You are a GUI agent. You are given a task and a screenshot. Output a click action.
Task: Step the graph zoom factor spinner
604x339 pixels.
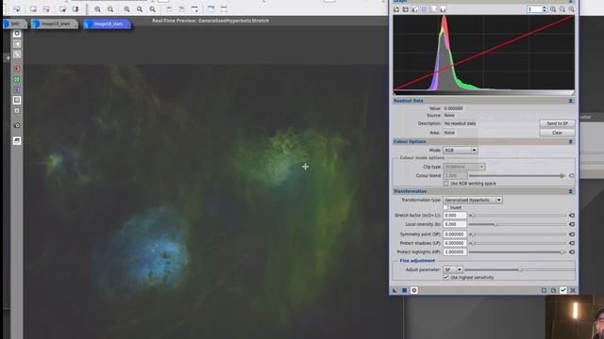(x=544, y=8)
